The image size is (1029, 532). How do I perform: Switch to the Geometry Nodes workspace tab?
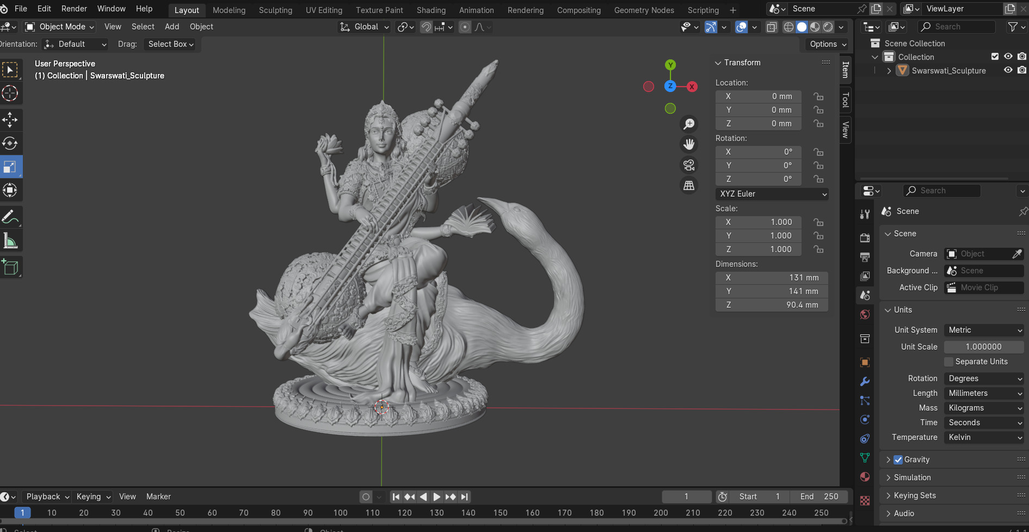click(644, 10)
